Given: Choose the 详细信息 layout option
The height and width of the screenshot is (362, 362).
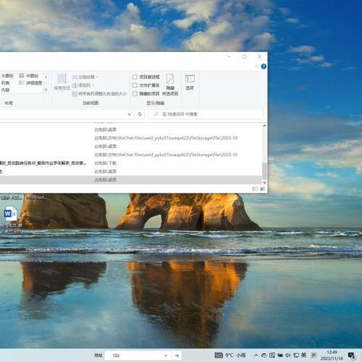Looking at the screenshot, I should (x=30, y=83).
